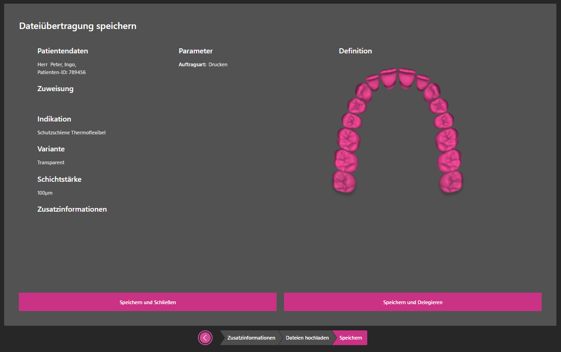
Task: Select second molar from back, left side
Action: tap(346, 160)
